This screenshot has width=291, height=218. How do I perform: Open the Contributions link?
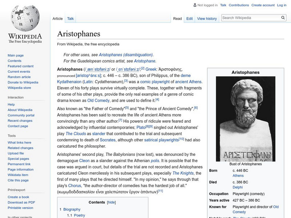[x=239, y=5]
